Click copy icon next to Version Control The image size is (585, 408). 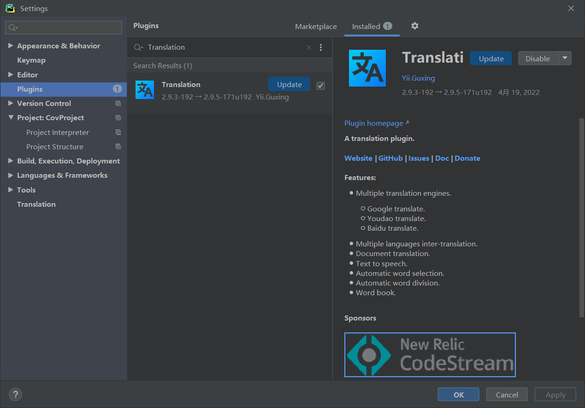(x=118, y=104)
